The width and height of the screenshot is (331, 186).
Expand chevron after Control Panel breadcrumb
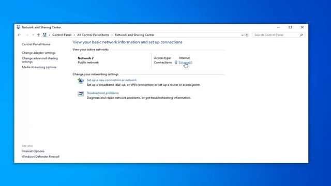click(74, 35)
